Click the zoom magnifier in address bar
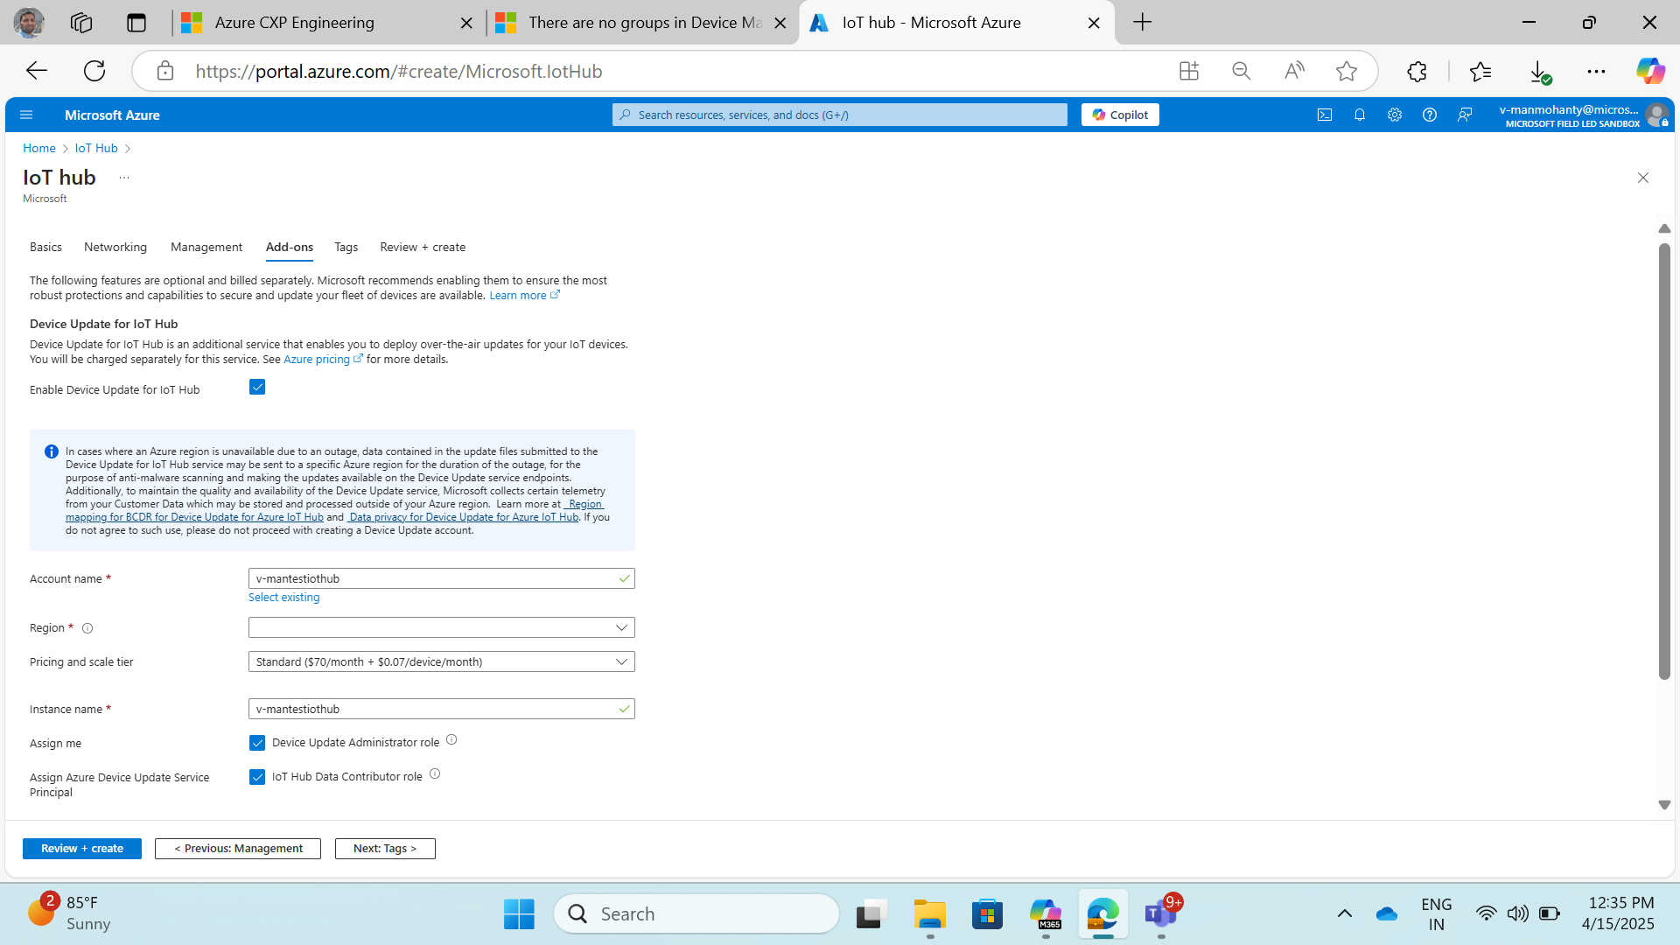This screenshot has width=1680, height=945. point(1242,71)
